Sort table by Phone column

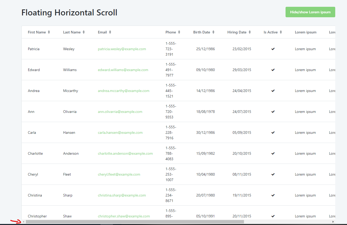click(173, 32)
